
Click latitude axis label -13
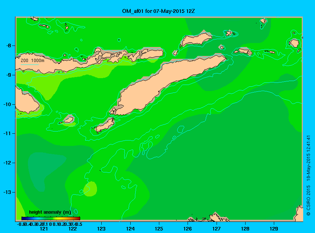tap(7, 192)
